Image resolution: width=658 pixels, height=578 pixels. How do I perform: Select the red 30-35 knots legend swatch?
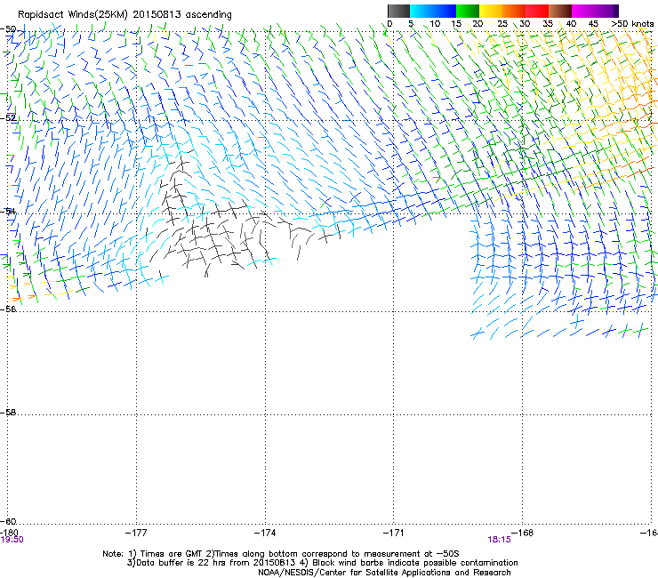click(x=537, y=11)
